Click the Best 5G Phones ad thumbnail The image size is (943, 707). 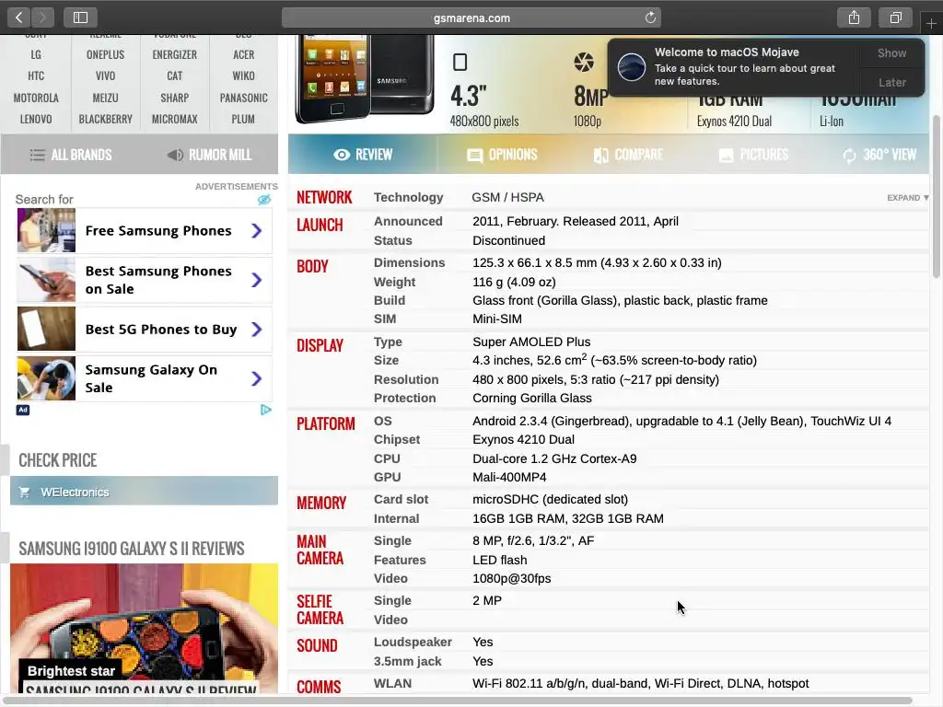click(x=46, y=329)
